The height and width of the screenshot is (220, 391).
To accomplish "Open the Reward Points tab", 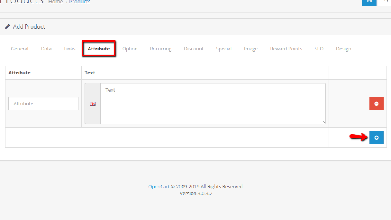I will click(x=286, y=49).
